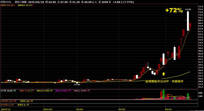Image resolution: width=204 pixels, height=111 pixels.
Task: Click the red up arrow beside MA22 6956
Action: [69, 91]
